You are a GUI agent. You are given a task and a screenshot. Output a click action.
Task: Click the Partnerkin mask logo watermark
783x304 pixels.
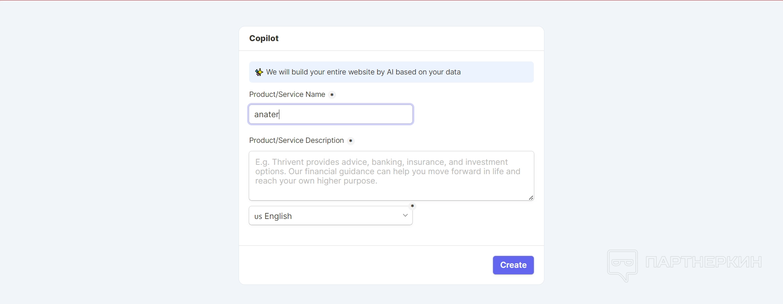click(x=622, y=264)
